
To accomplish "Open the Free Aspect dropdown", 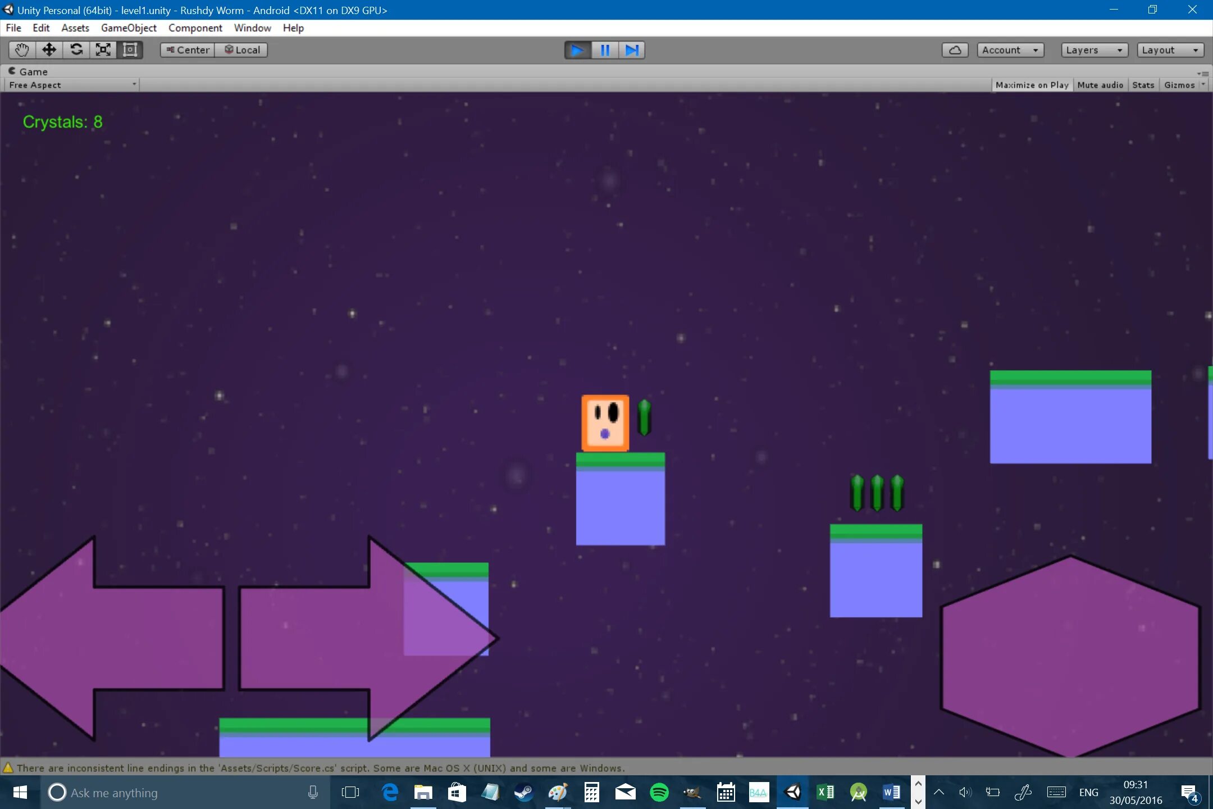I will [x=72, y=85].
